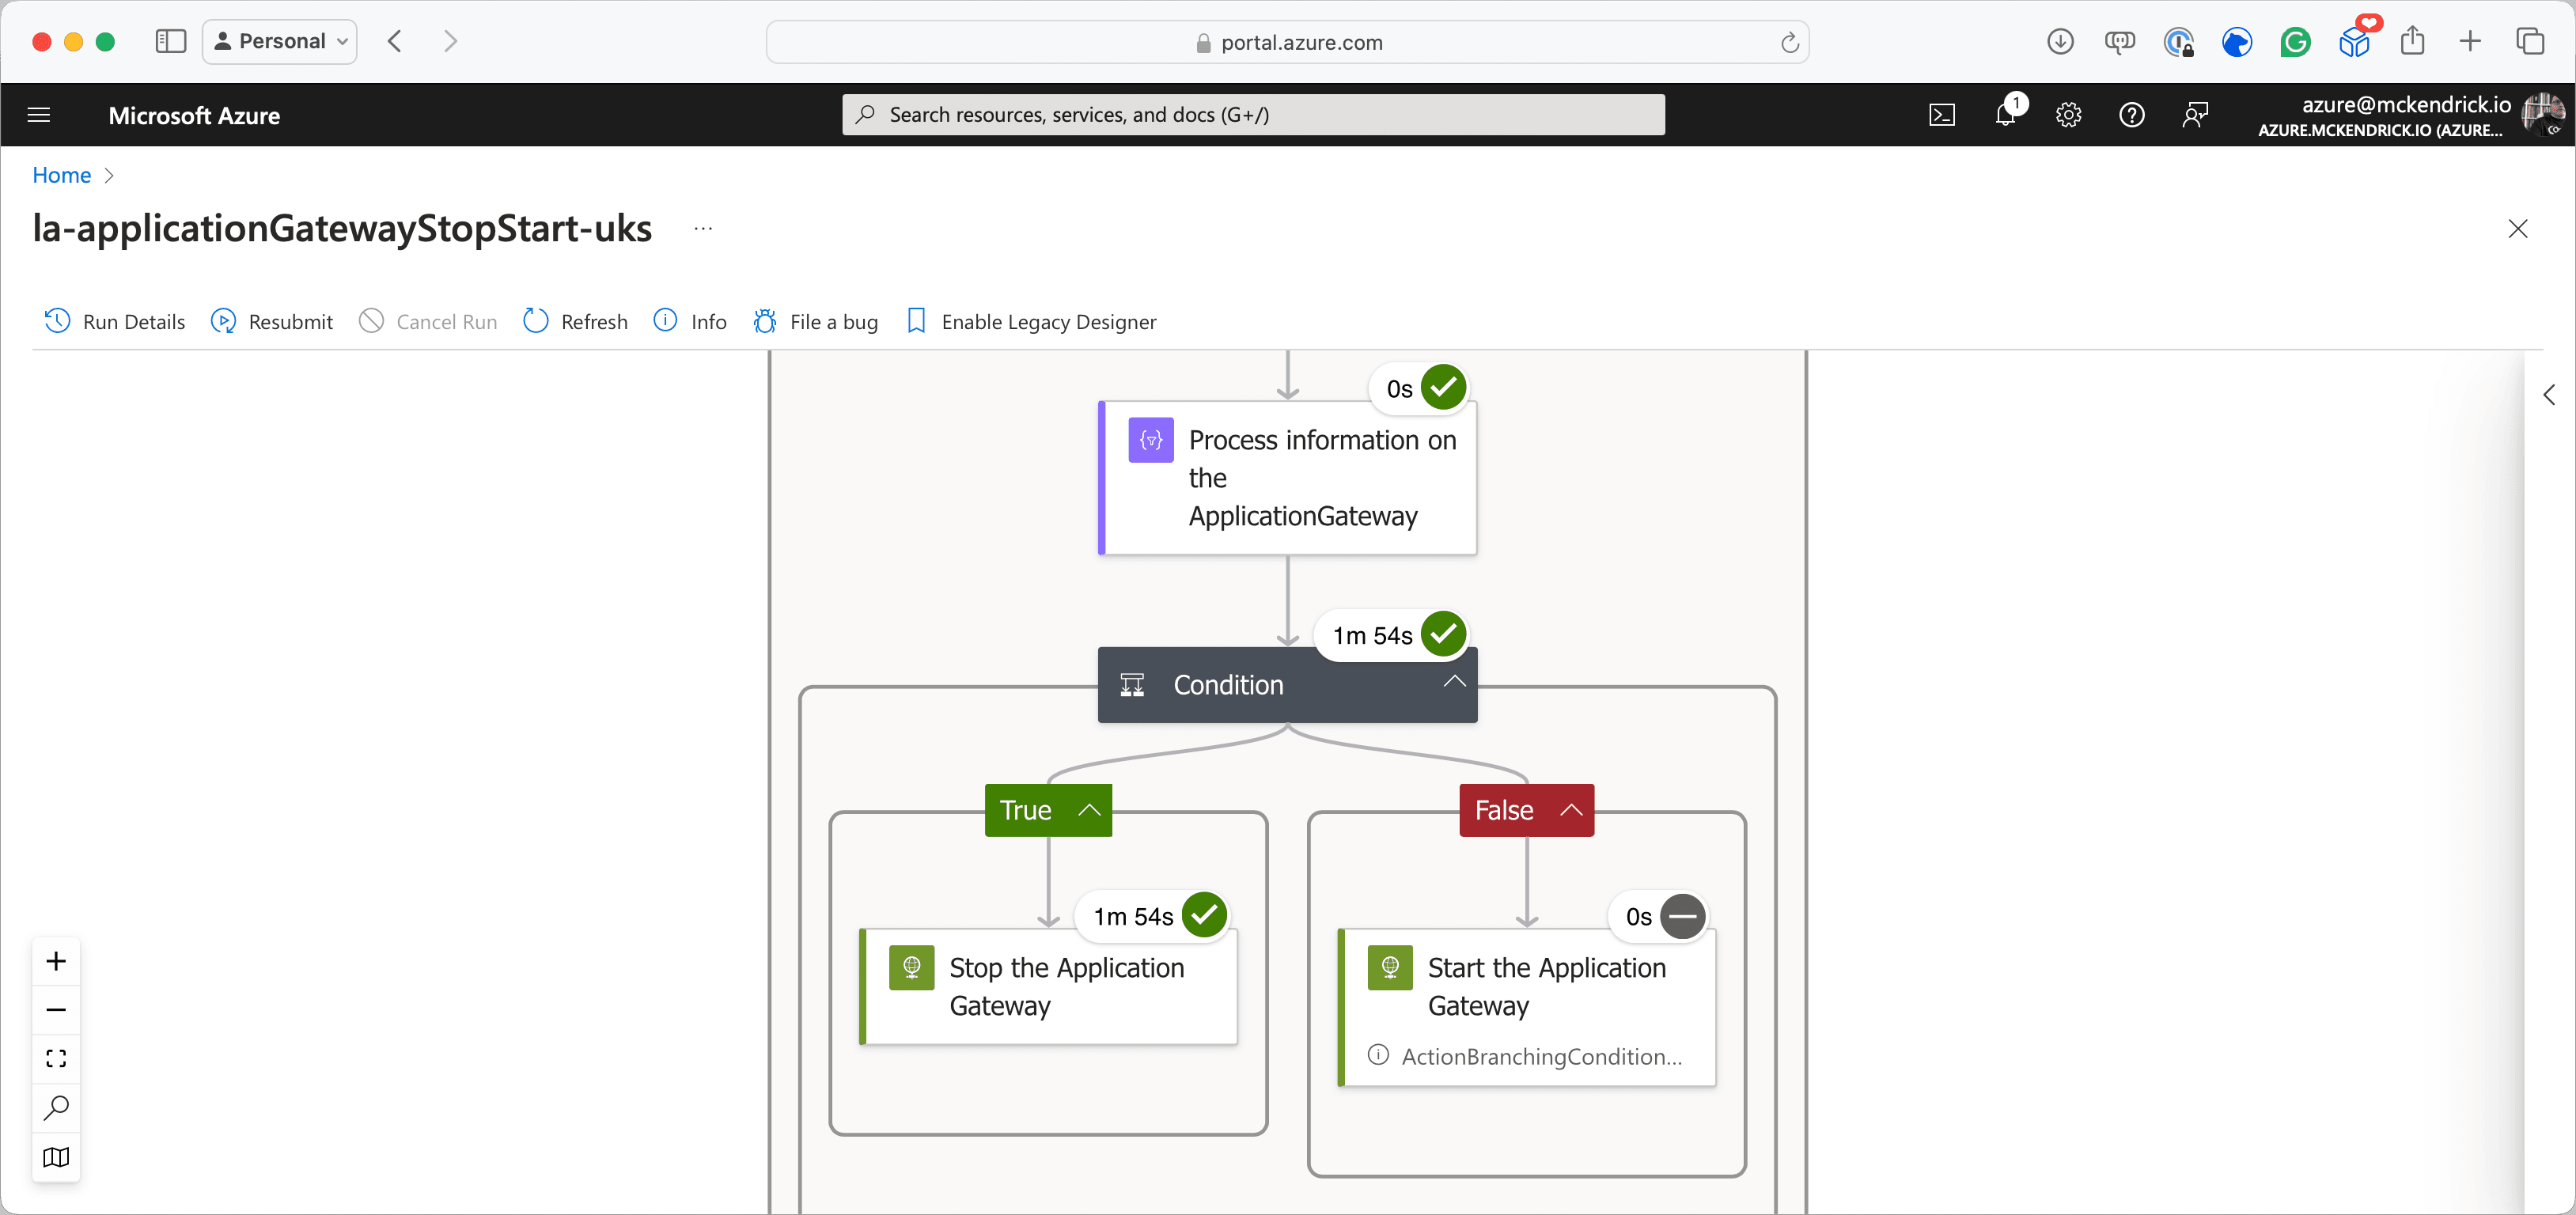Click the zoom out minus button
Image resolution: width=2576 pixels, height=1215 pixels.
(x=56, y=1010)
